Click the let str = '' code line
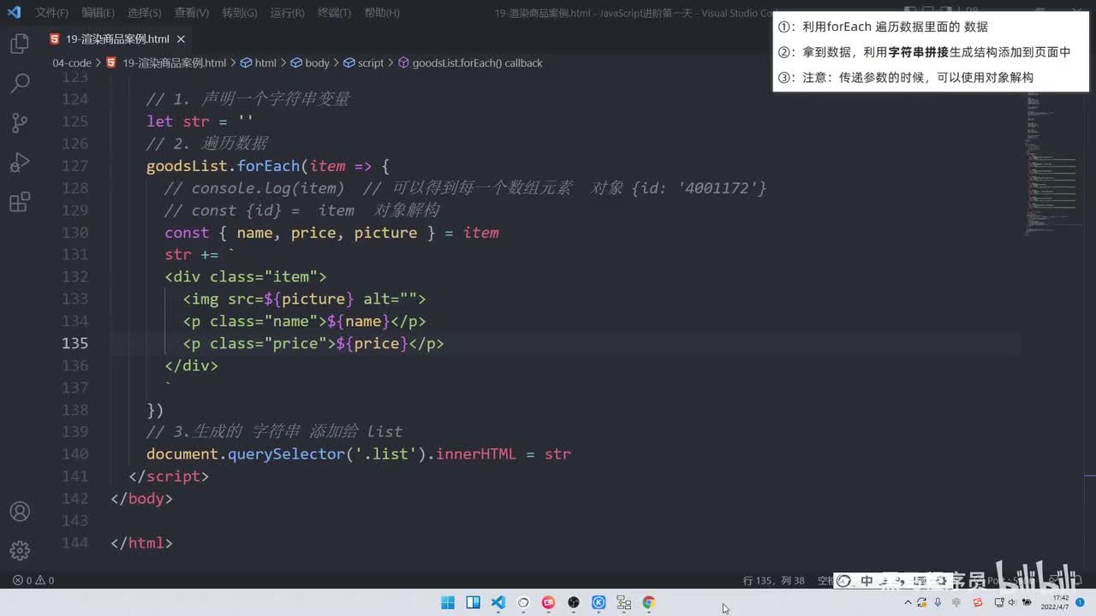Viewport: 1096px width, 616px height. [x=200, y=121]
